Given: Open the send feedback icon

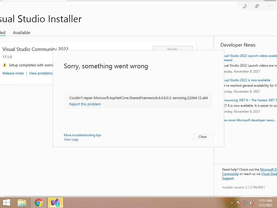Looking at the screenshot, I should pos(257,6).
